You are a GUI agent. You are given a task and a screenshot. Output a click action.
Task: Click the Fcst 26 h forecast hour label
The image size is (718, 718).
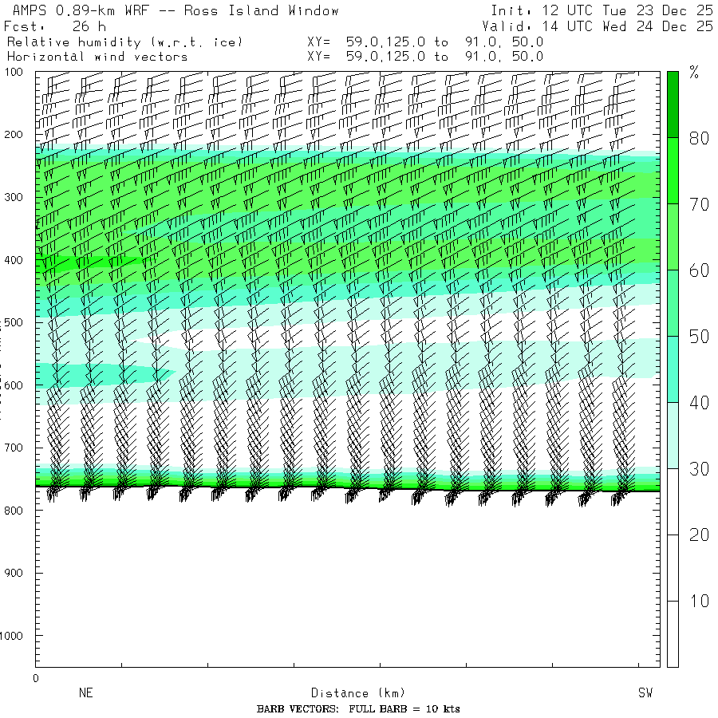(54, 26)
